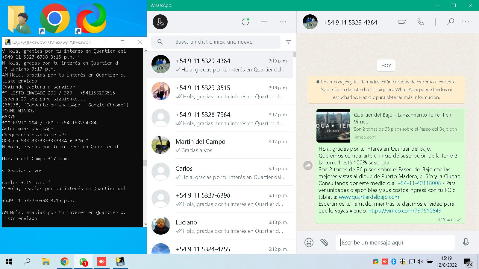Open chat +54 9 11 5329-3515
Image resolution: width=479 pixels, height=269 pixels.
click(220, 91)
